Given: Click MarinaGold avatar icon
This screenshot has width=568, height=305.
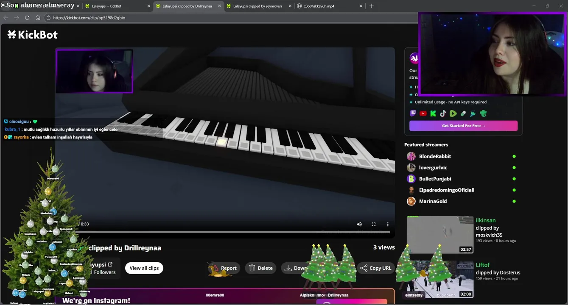Looking at the screenshot, I should pos(411,201).
